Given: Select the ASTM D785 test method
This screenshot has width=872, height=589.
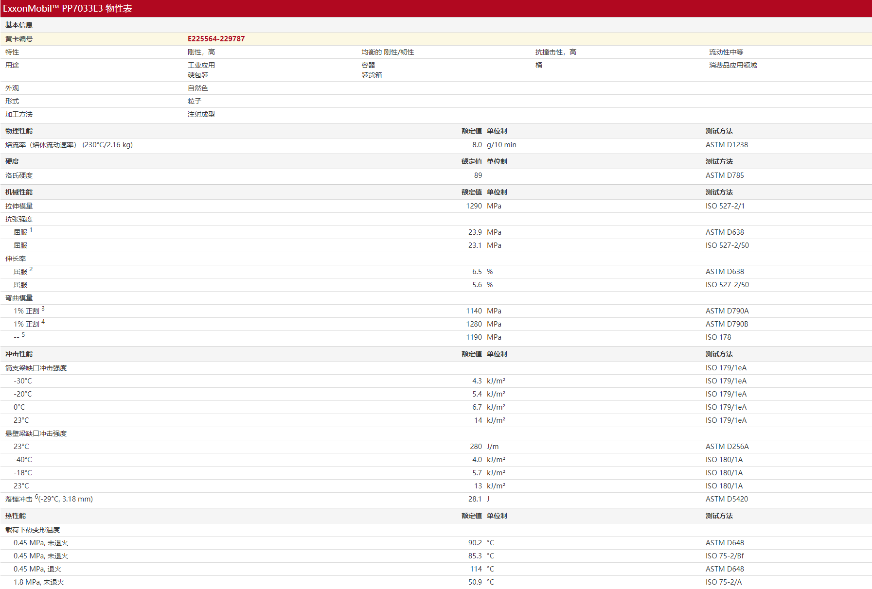Looking at the screenshot, I should pyautogui.click(x=725, y=175).
